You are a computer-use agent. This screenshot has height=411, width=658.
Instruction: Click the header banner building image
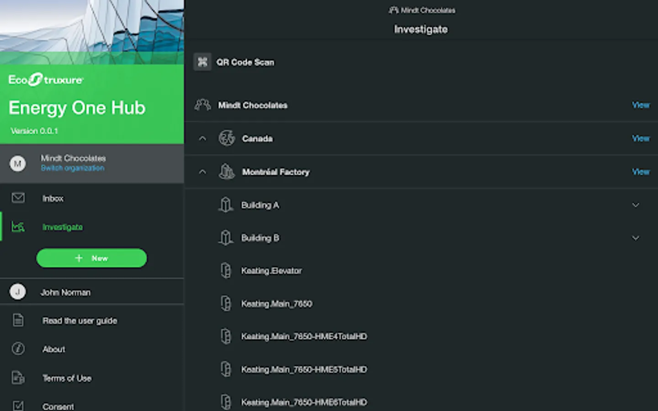[92, 32]
